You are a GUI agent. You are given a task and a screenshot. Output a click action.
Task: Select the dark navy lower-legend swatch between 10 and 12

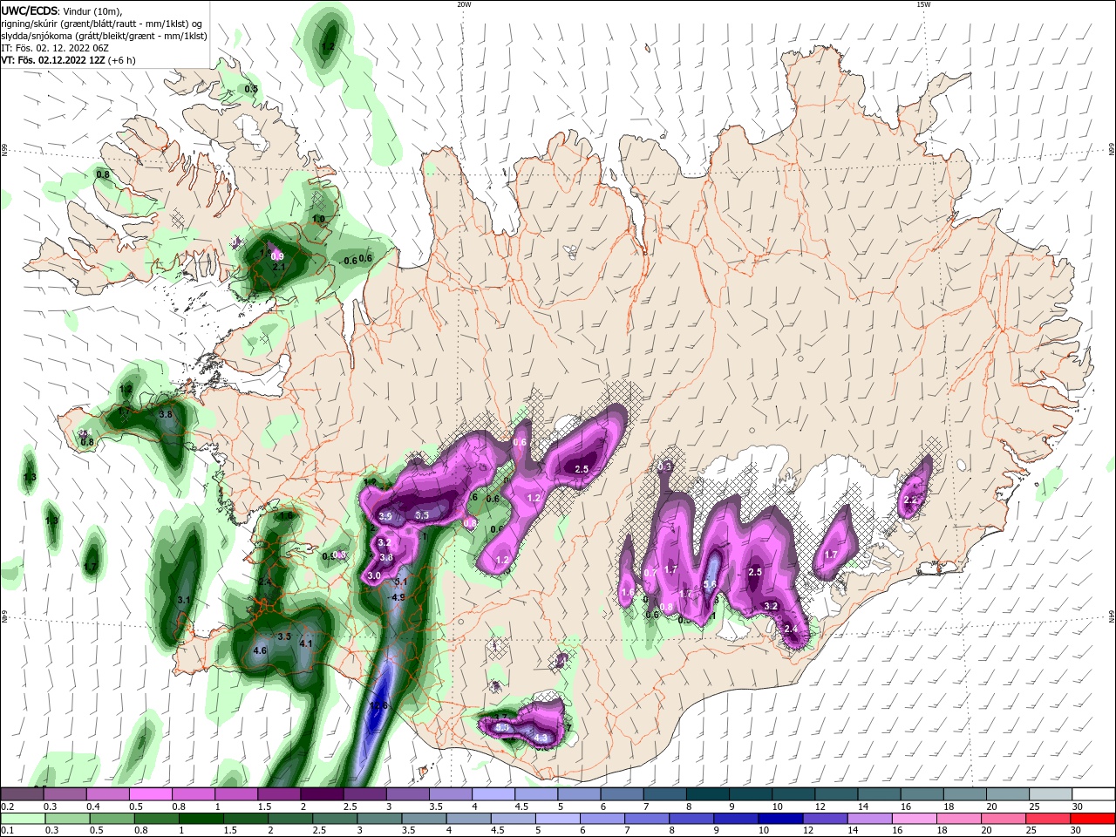click(x=779, y=819)
